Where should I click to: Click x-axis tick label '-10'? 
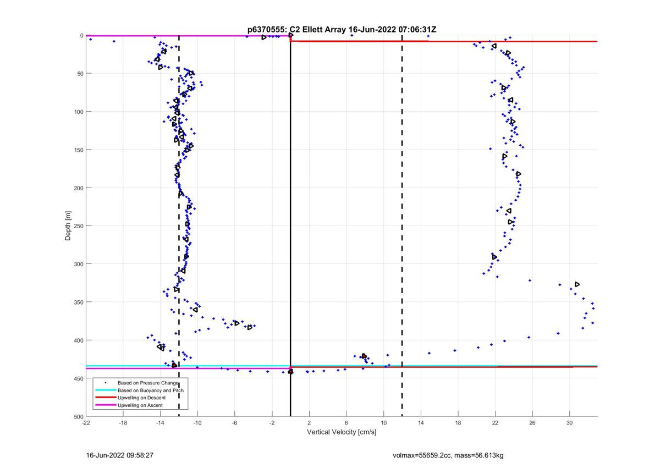(197, 423)
